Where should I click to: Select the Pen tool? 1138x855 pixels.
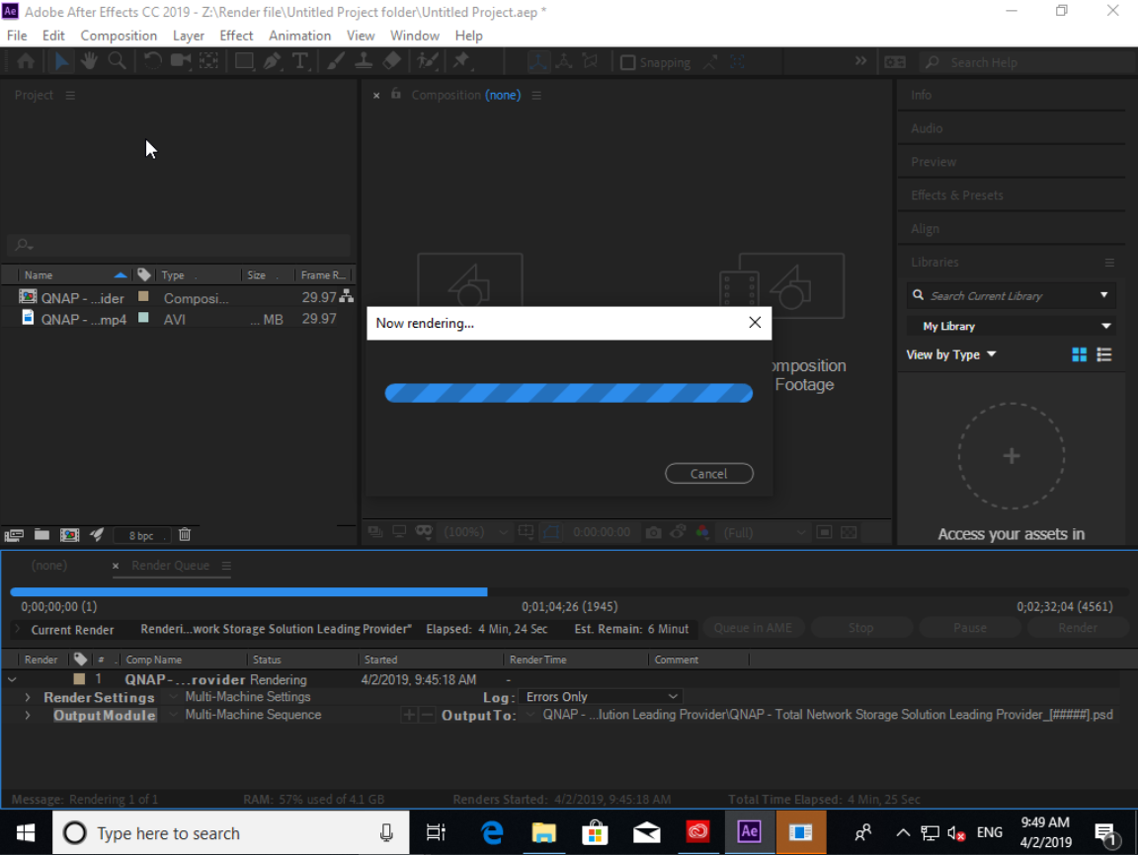click(x=273, y=61)
